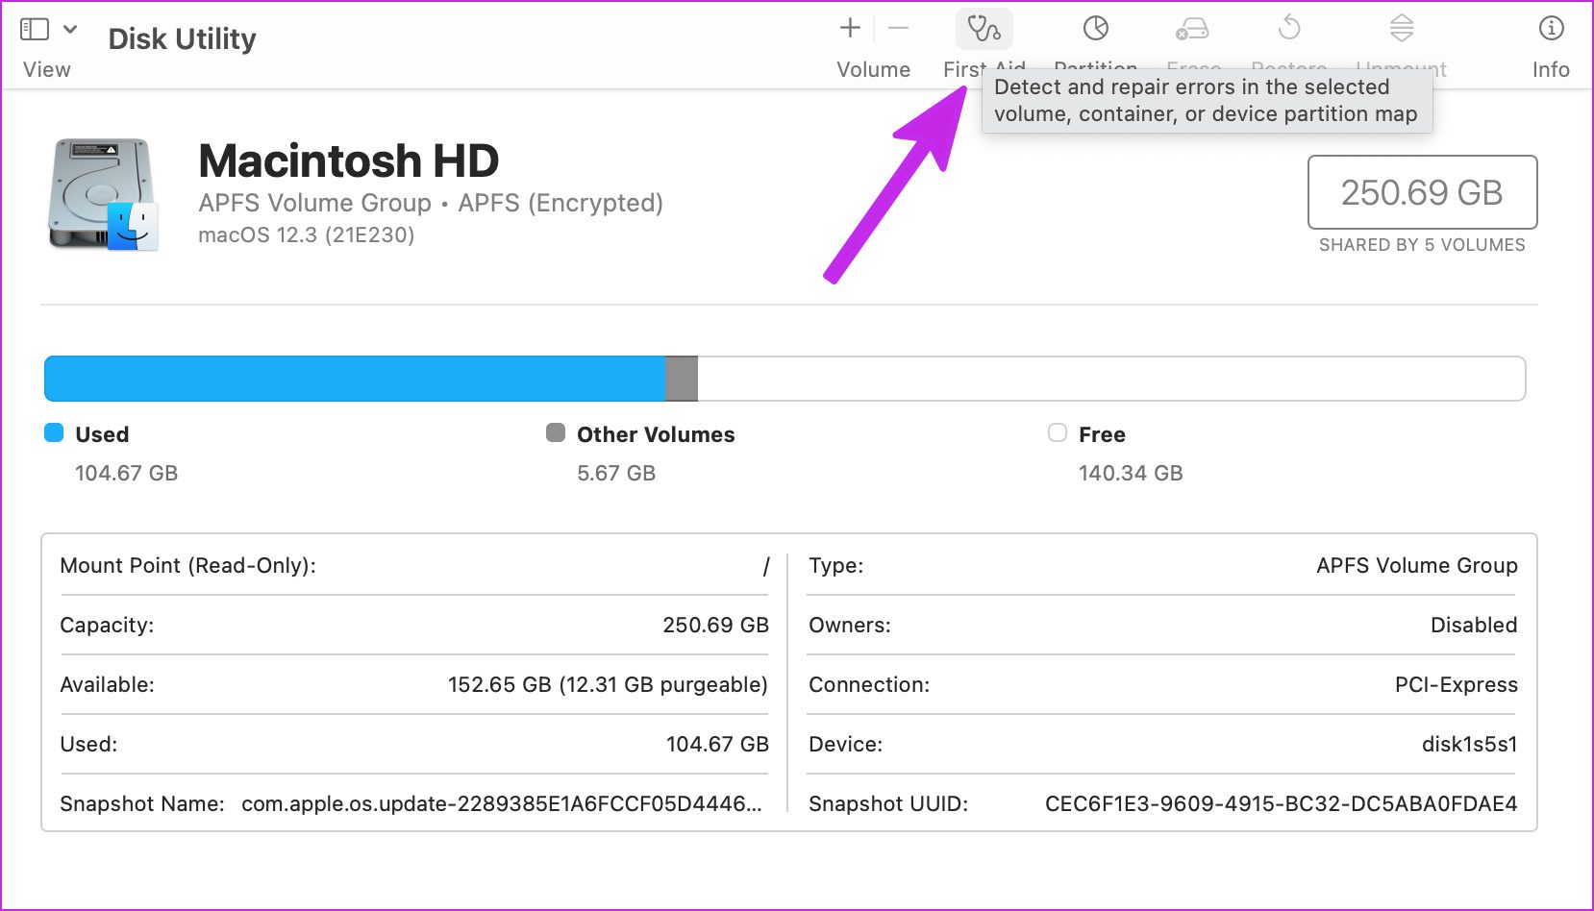The image size is (1594, 911).
Task: Open the Partition pie chart icon
Action: (x=1096, y=28)
